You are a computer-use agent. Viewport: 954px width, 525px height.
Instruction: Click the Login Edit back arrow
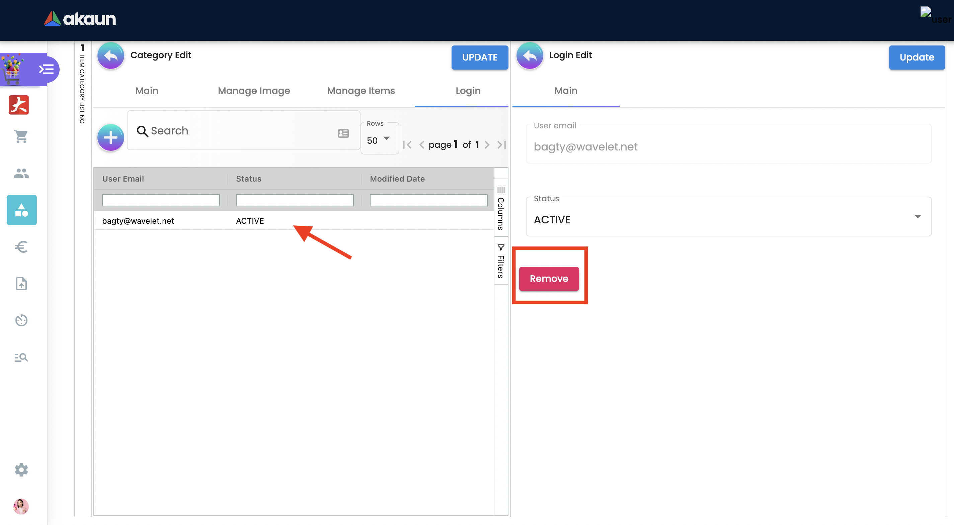529,56
